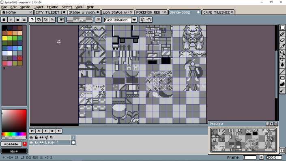Select the Paint Bucket tool

click(282, 65)
